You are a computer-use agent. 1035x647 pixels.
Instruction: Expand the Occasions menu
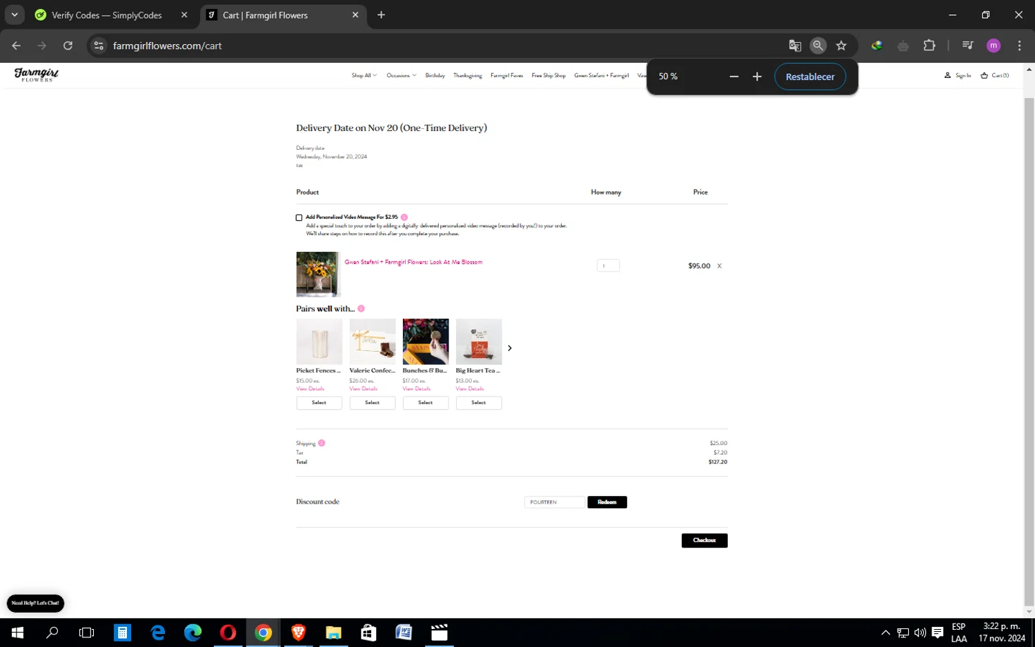pyautogui.click(x=401, y=75)
